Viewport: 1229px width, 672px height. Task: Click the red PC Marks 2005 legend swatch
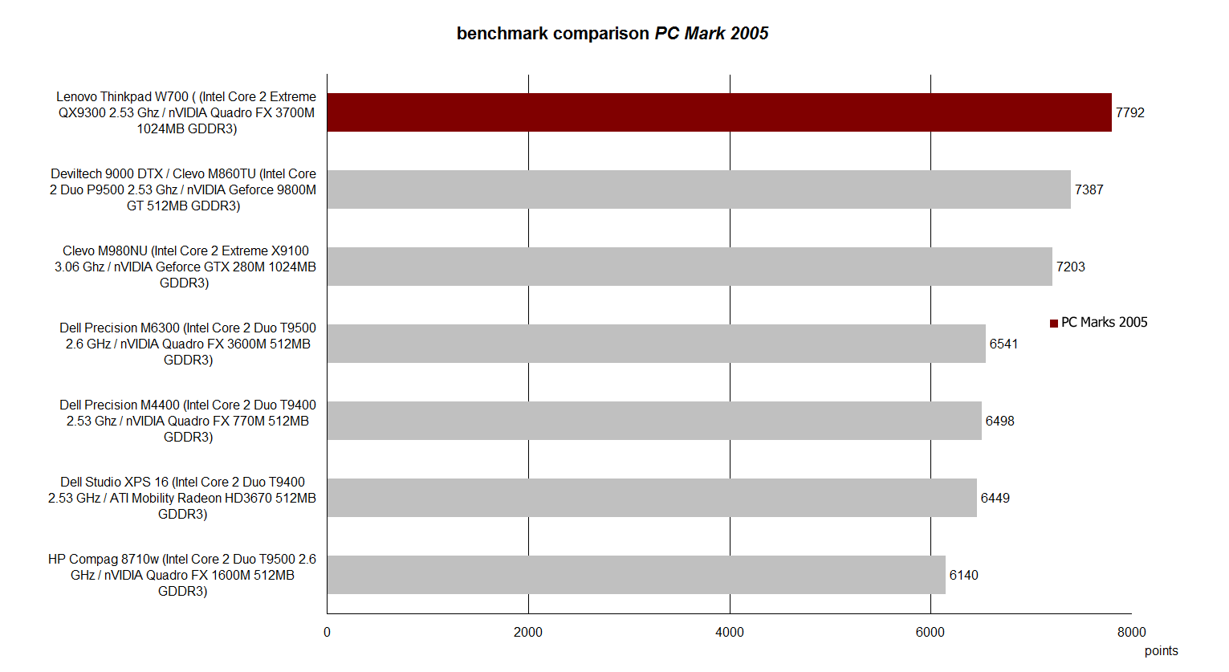coord(1054,324)
